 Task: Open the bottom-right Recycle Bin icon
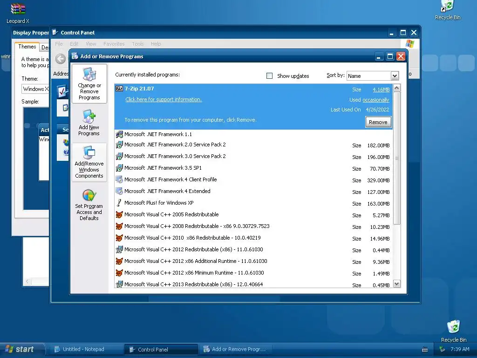(x=454, y=326)
